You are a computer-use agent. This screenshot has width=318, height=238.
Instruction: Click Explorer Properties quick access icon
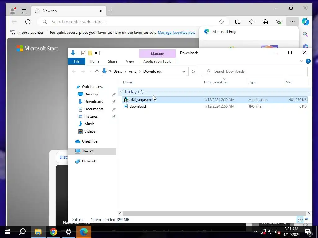[83, 53]
